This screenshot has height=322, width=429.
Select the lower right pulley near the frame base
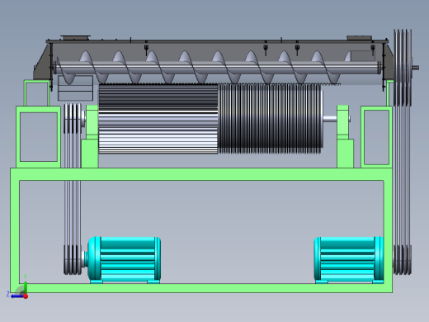click(x=403, y=259)
